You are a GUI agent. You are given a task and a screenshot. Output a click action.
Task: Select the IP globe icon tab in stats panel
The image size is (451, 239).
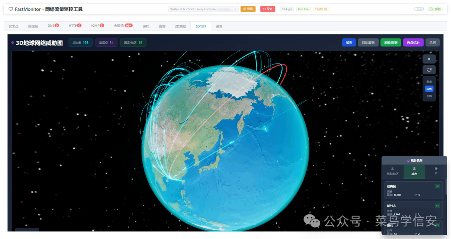436,171
